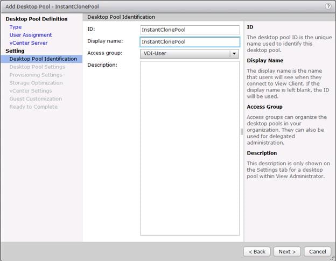The height and width of the screenshot is (261, 336).
Task: Click the help panel collapse handle
Action: click(242, 131)
